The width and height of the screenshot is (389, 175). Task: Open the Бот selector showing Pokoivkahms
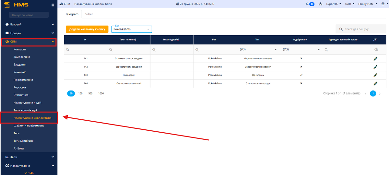[x=131, y=29]
